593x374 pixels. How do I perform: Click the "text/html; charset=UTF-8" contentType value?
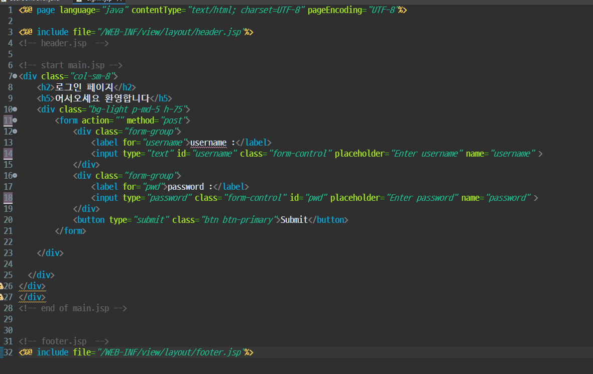[246, 10]
